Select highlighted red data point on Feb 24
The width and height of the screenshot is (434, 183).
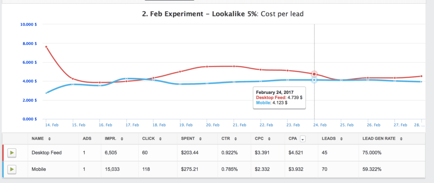[x=314, y=74]
